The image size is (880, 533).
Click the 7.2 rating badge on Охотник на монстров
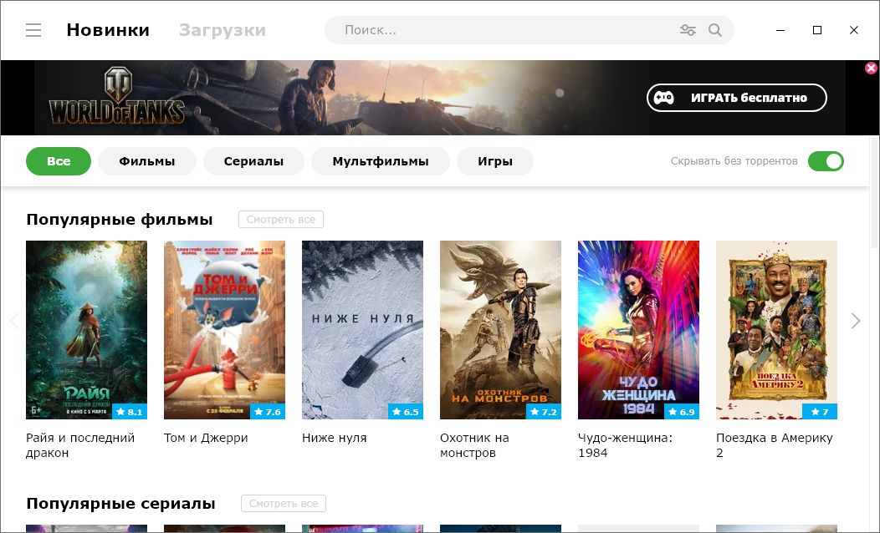544,411
